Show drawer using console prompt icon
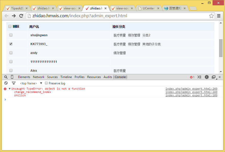This screenshot has width=225, height=152. point(199,77)
